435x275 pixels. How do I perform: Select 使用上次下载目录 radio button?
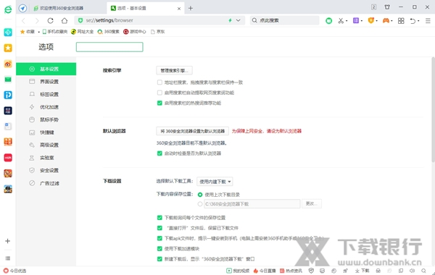click(200, 195)
